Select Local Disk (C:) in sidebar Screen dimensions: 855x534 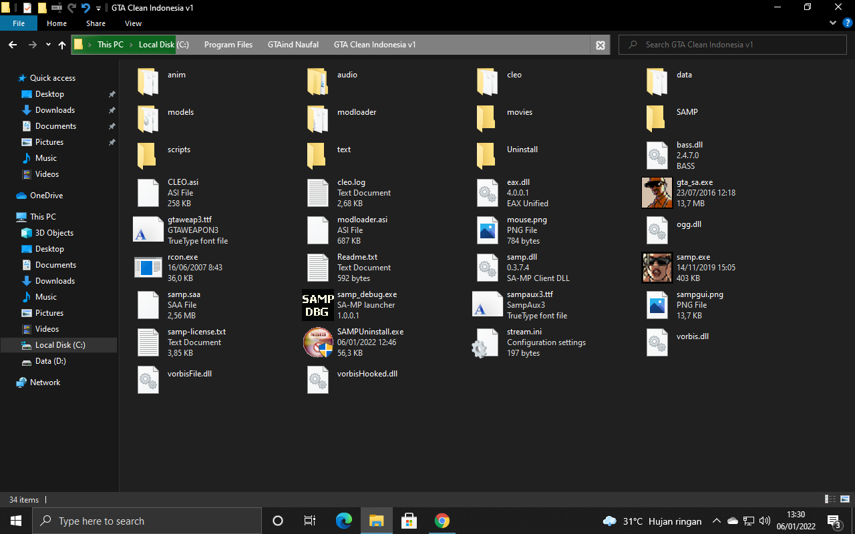60,345
